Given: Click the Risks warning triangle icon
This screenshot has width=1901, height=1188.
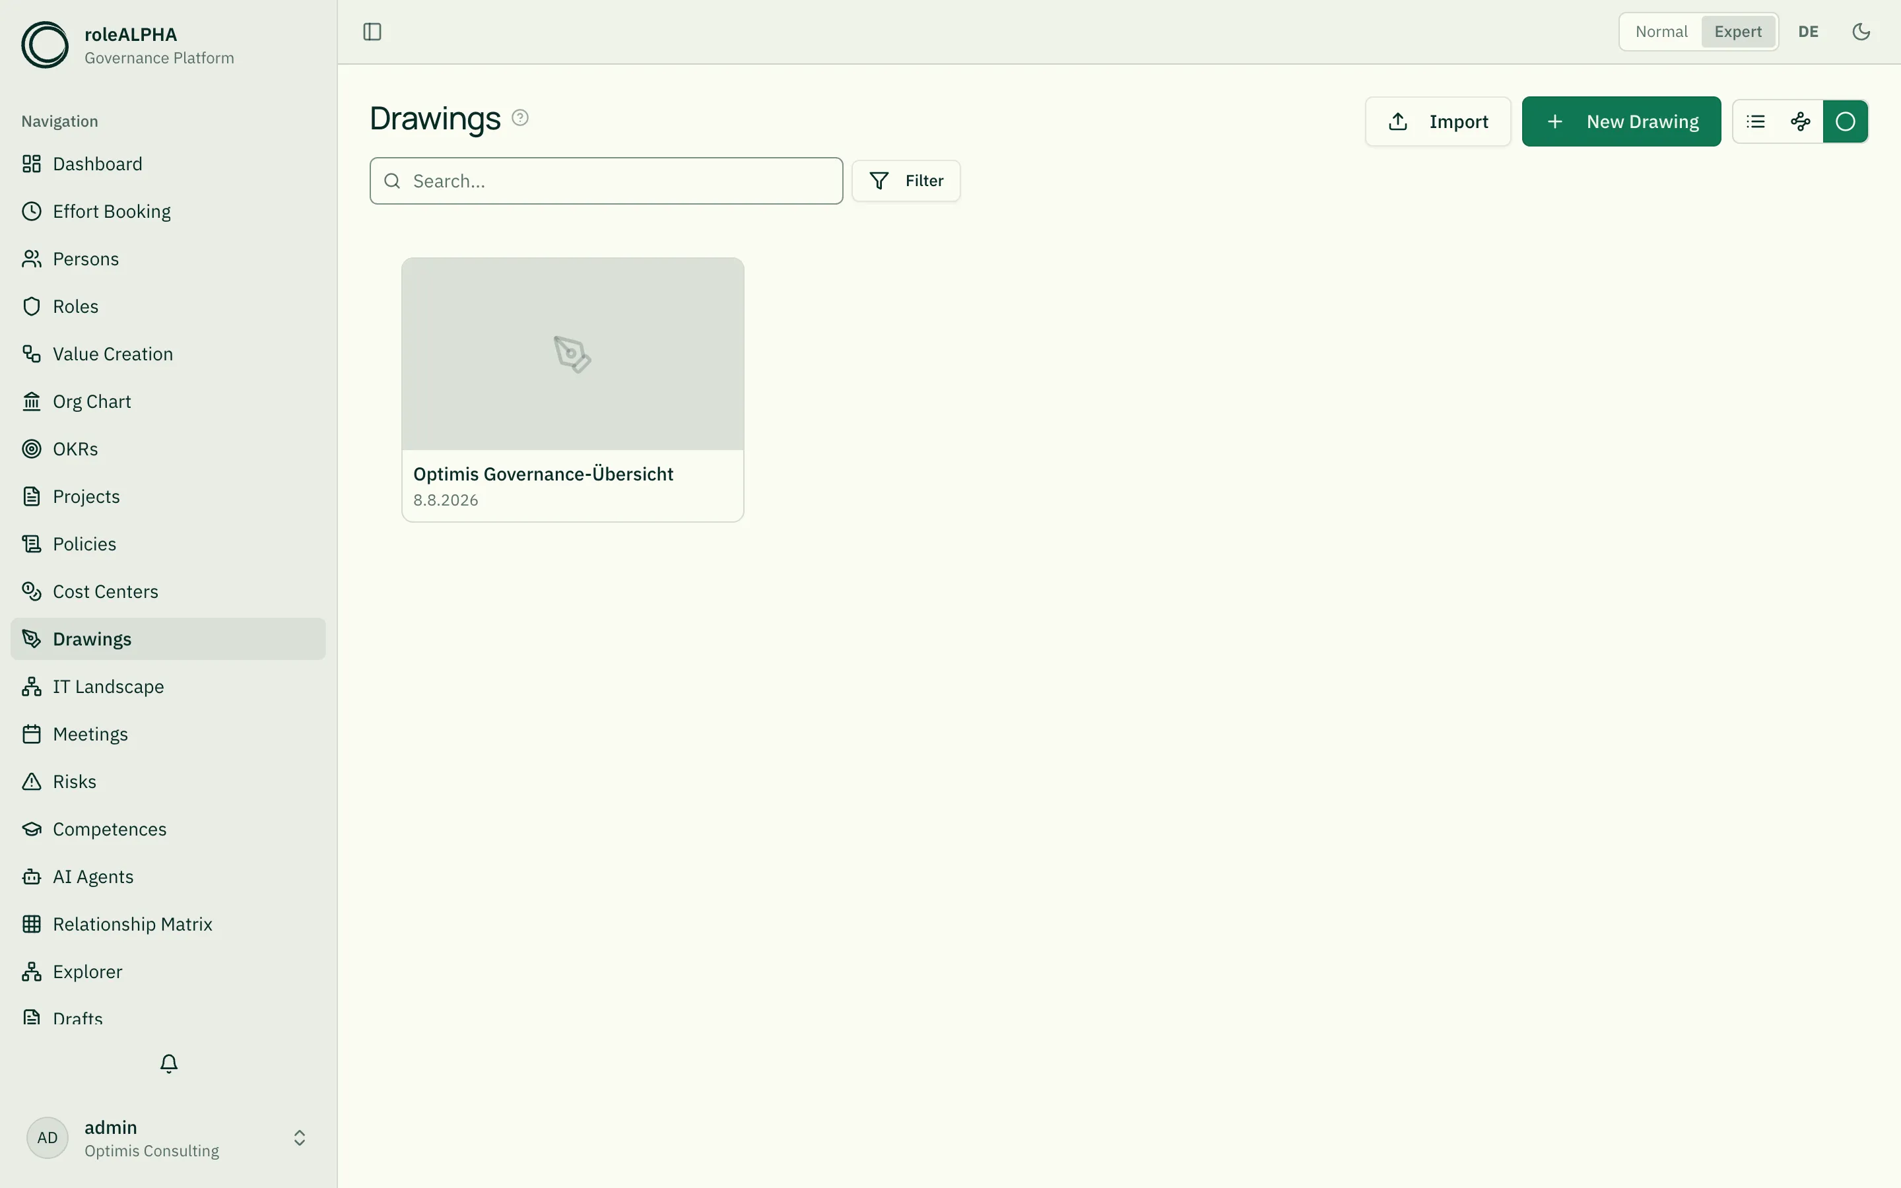Looking at the screenshot, I should coord(32,782).
